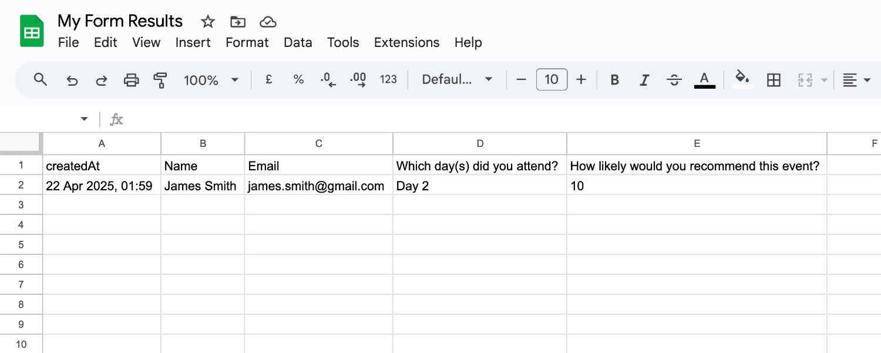
Task: Select row 2 header
Action: click(x=21, y=185)
